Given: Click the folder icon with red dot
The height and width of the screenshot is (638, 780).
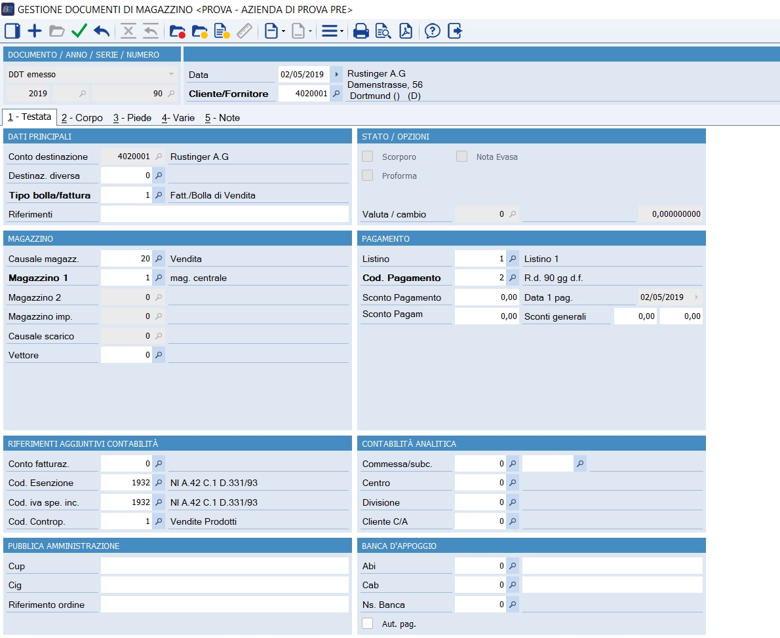Looking at the screenshot, I should (x=177, y=31).
